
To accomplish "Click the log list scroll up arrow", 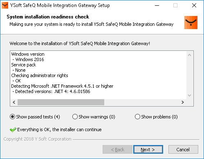I will (189, 55).
